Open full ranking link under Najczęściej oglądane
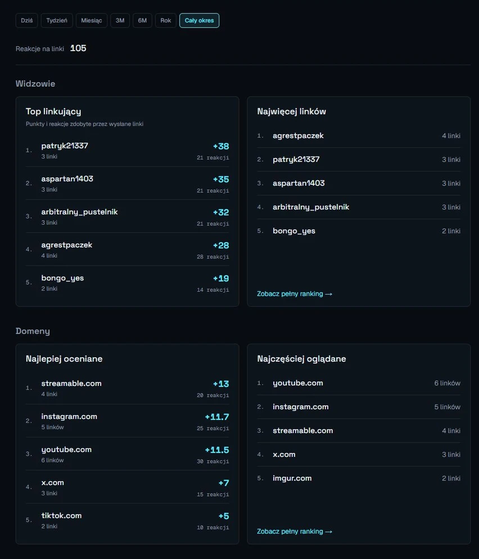The image size is (479, 559). (x=295, y=531)
